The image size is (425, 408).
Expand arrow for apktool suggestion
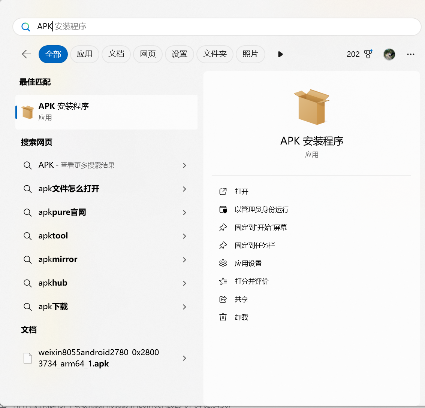(x=185, y=236)
